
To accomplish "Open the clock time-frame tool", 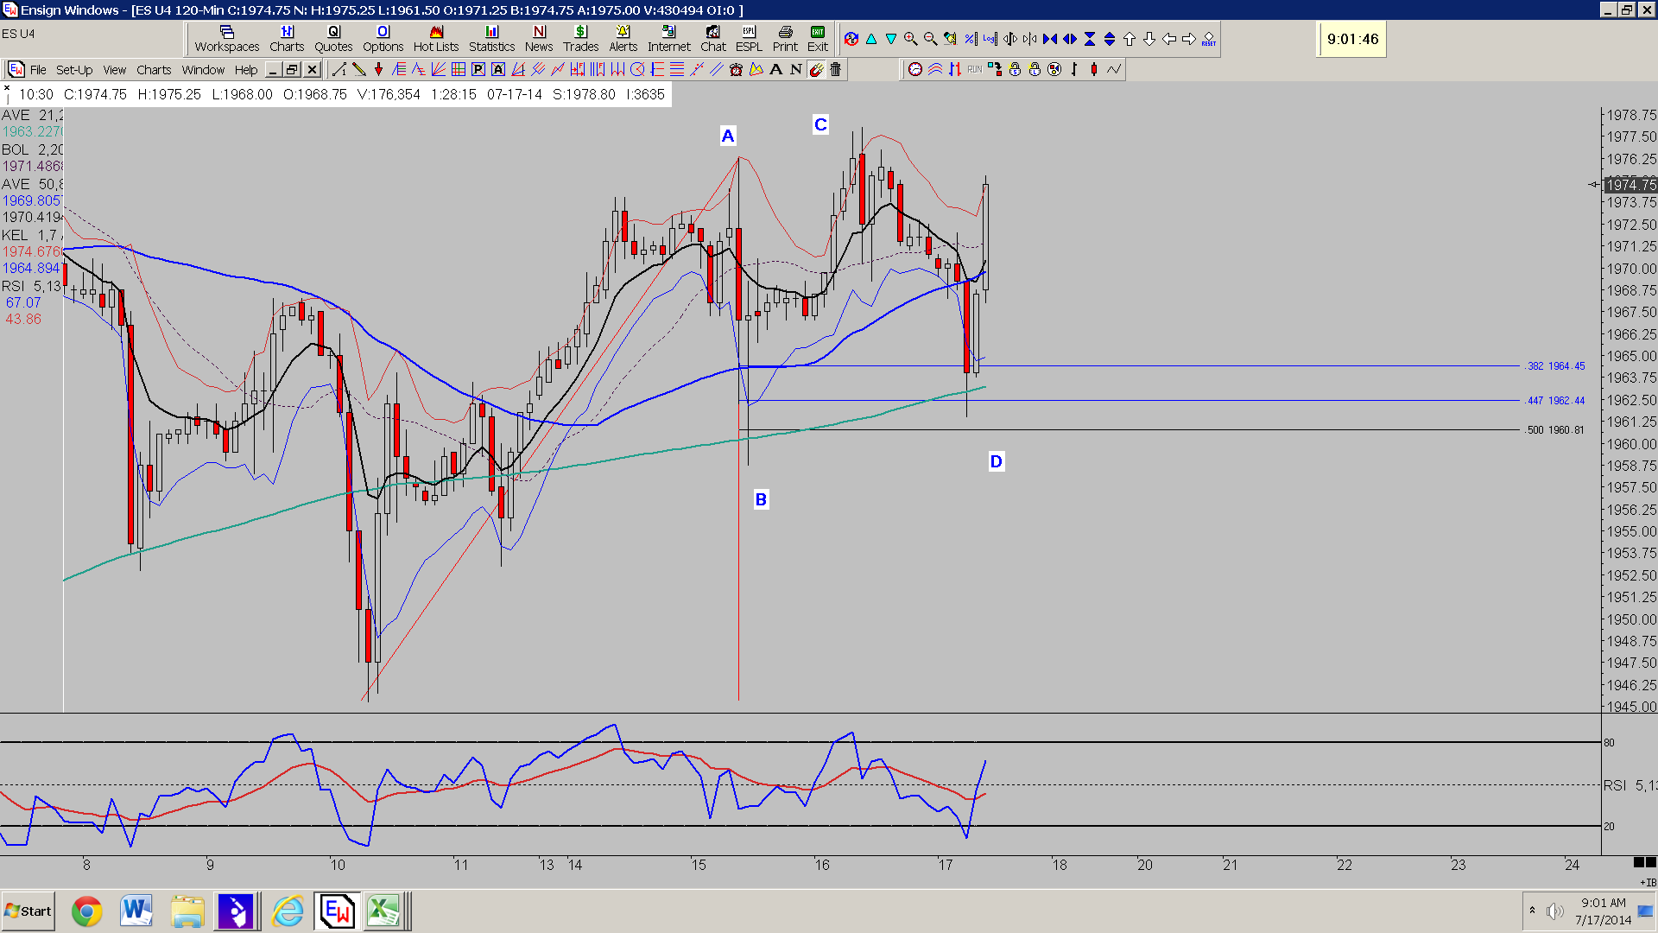I will pyautogui.click(x=915, y=69).
